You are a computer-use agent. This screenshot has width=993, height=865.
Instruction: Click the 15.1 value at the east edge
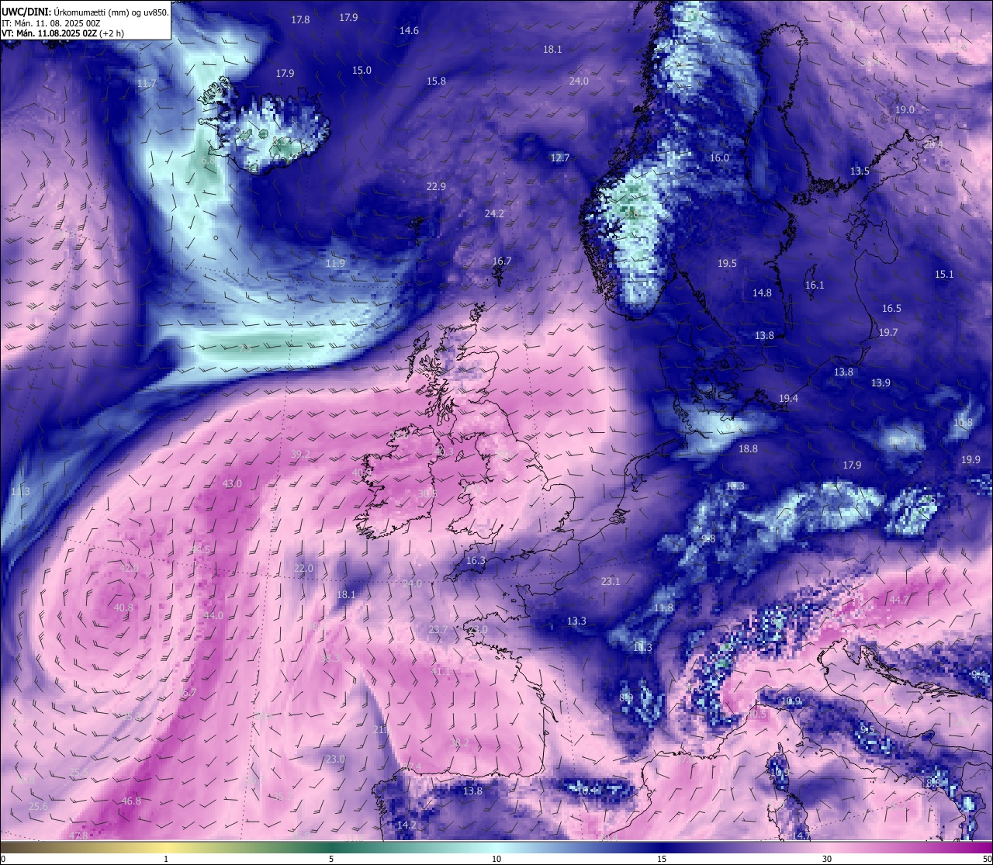[x=944, y=275]
